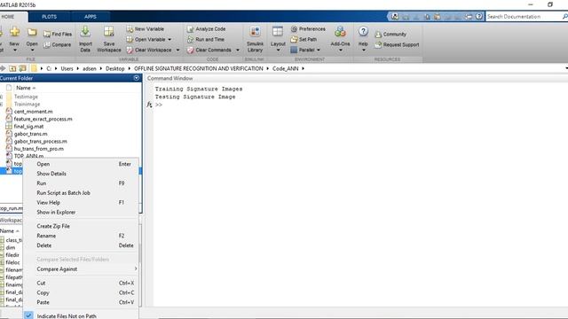The height and width of the screenshot is (319, 568).
Task: Click the Community icon
Action: tap(378, 35)
